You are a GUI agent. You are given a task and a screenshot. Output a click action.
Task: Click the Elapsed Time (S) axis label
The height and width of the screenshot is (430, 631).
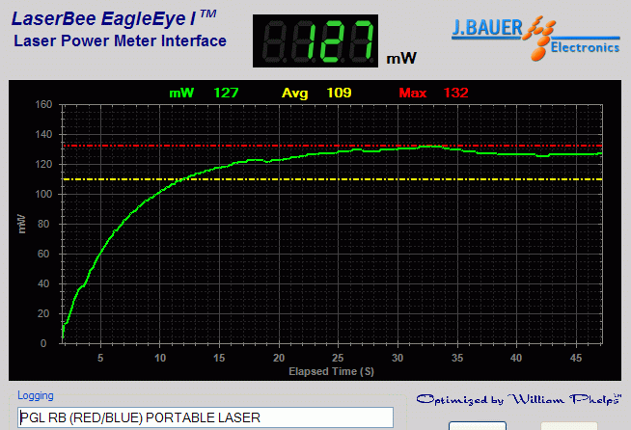pyautogui.click(x=331, y=371)
